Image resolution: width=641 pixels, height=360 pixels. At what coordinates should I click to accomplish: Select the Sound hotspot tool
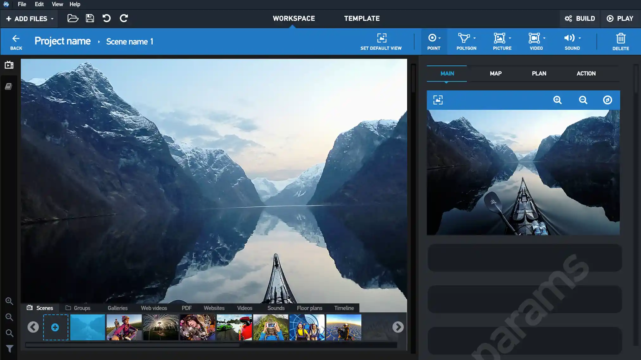pos(572,42)
